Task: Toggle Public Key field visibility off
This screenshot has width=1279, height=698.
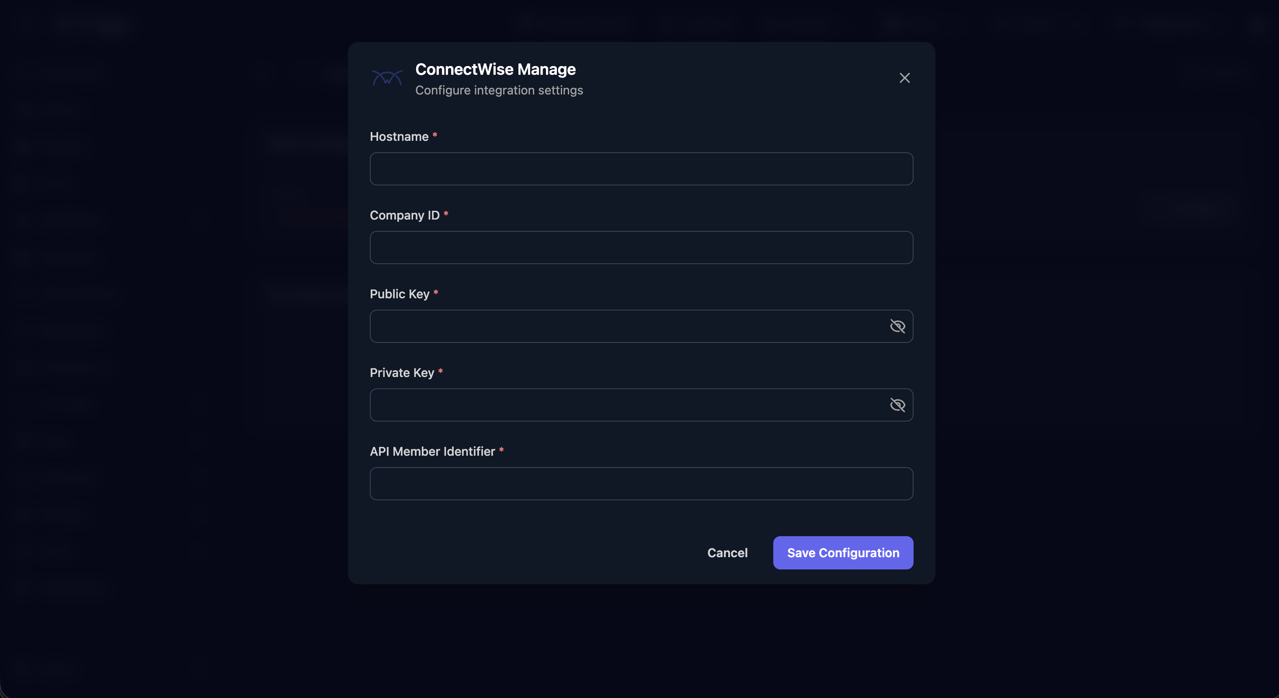Action: (898, 326)
